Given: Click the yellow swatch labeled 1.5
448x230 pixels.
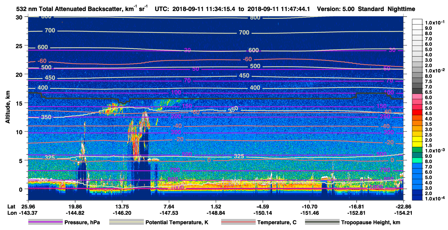Looking at the screenshot, I should click(417, 145).
